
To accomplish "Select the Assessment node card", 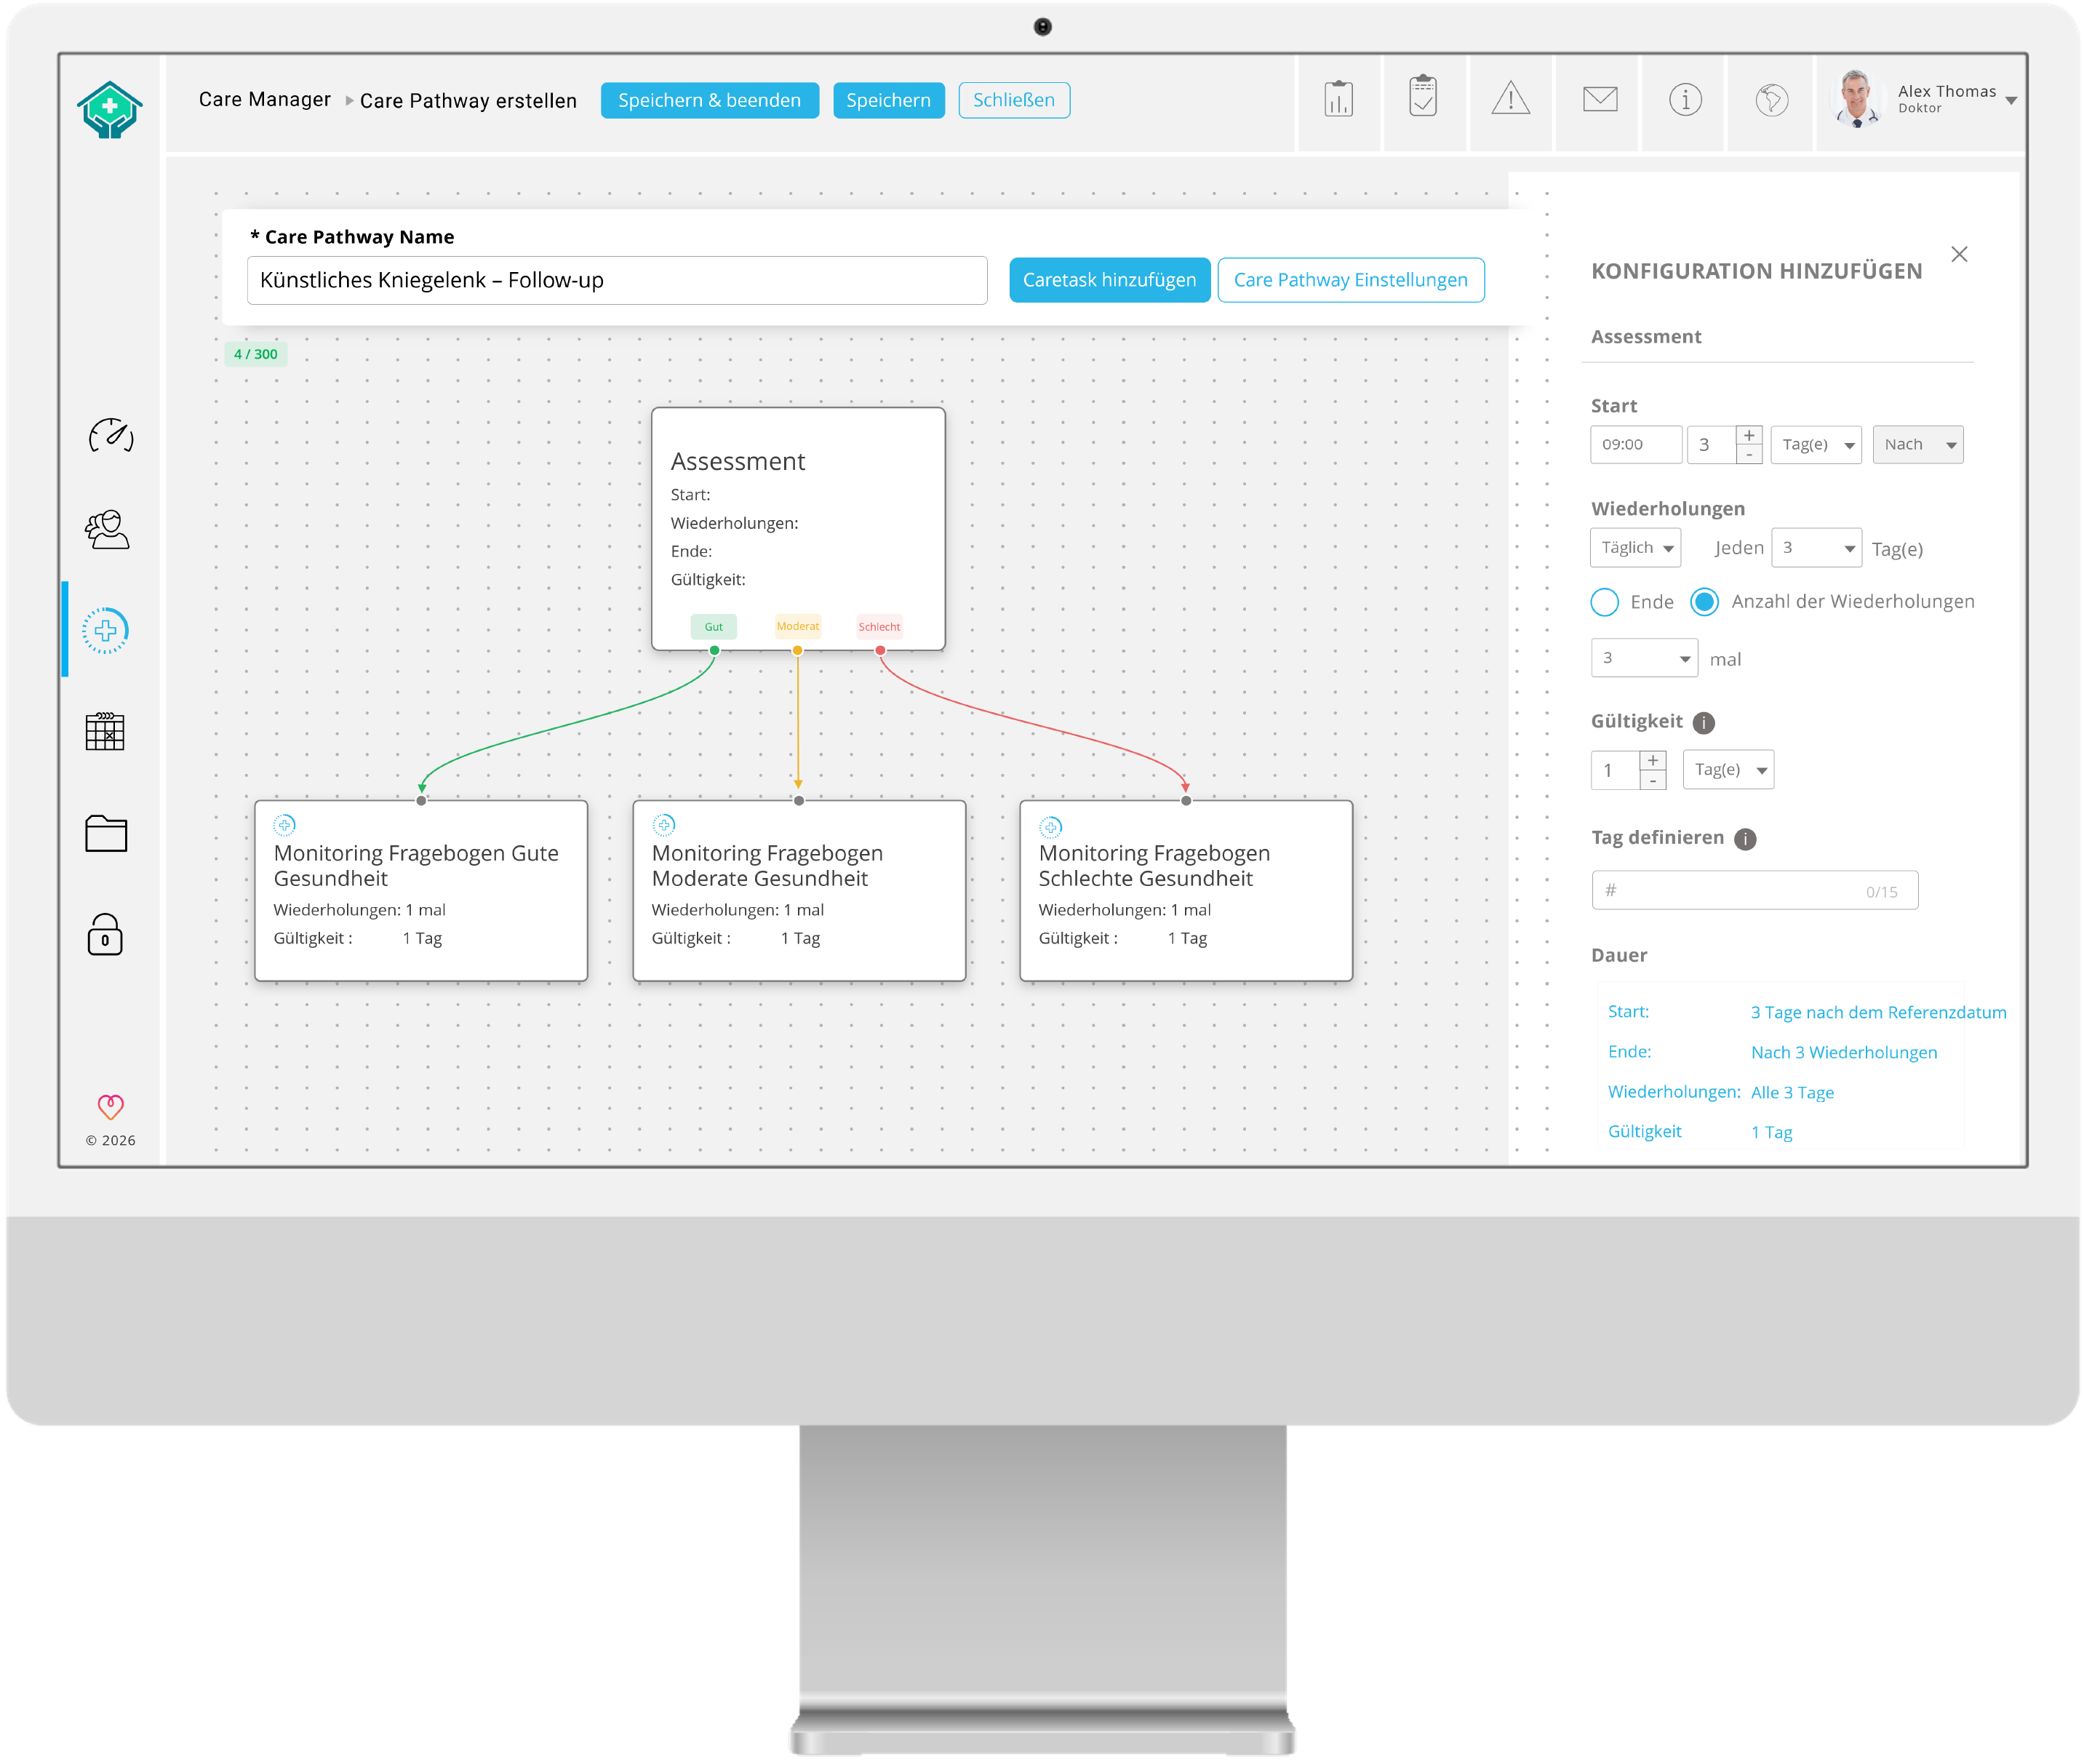I will click(x=798, y=528).
